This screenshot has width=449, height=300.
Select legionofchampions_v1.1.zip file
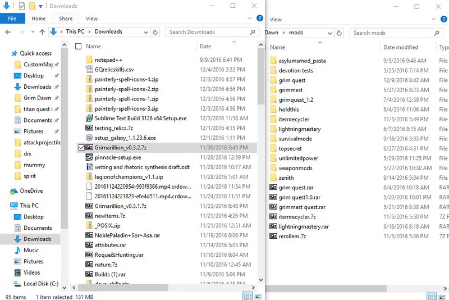click(129, 177)
